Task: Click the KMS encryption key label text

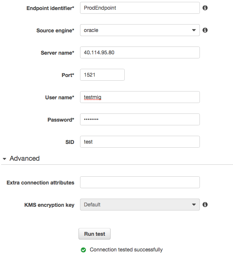Action: tap(49, 205)
